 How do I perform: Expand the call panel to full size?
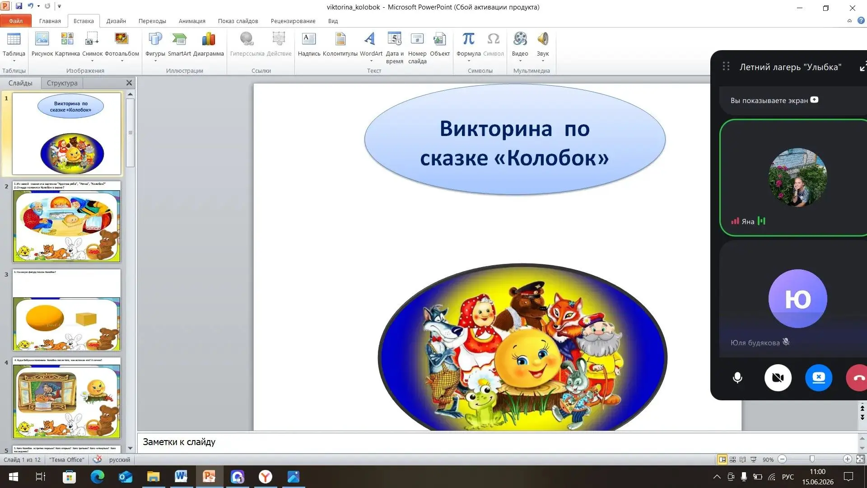point(862,67)
